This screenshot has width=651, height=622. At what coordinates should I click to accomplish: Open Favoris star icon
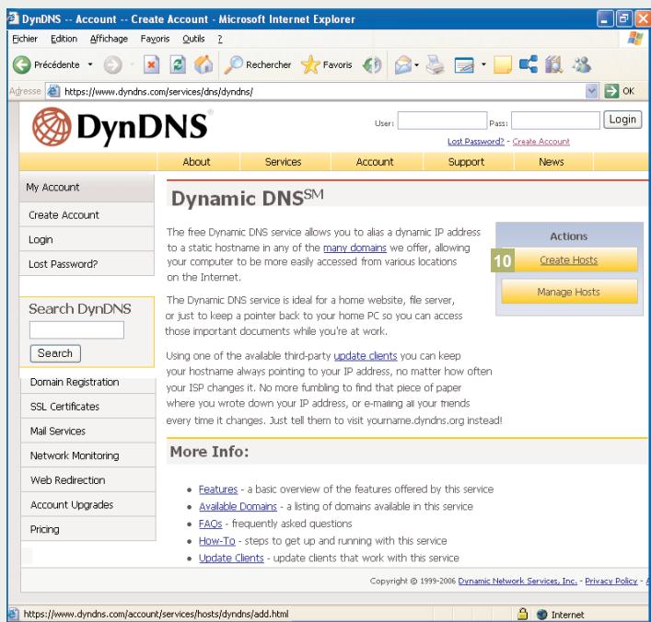(310, 64)
